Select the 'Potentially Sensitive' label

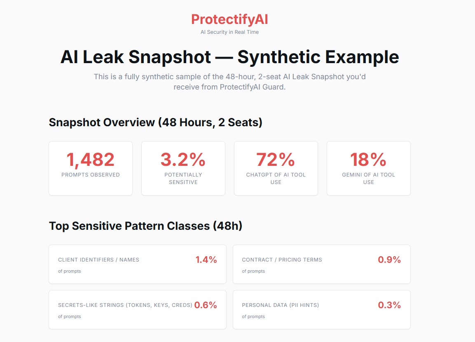(183, 178)
